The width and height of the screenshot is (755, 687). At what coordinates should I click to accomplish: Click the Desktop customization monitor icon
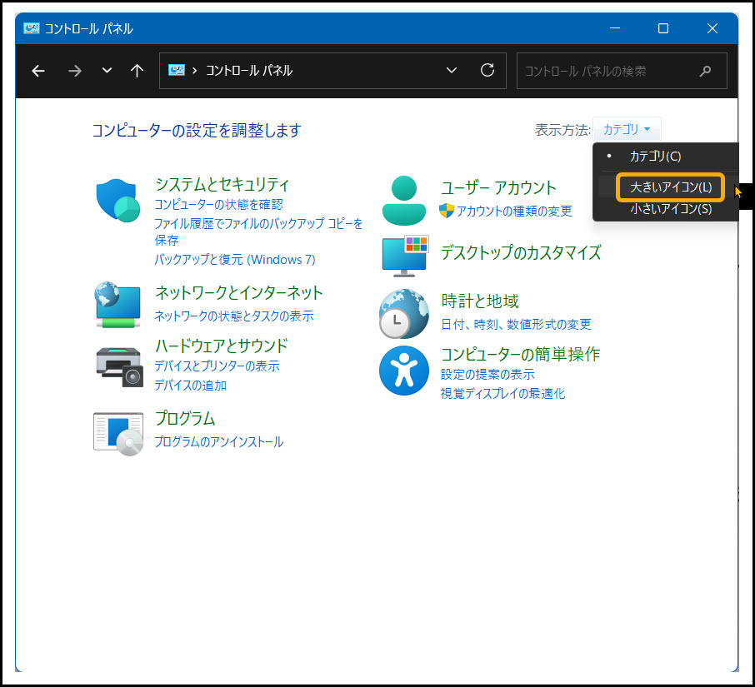click(x=405, y=256)
